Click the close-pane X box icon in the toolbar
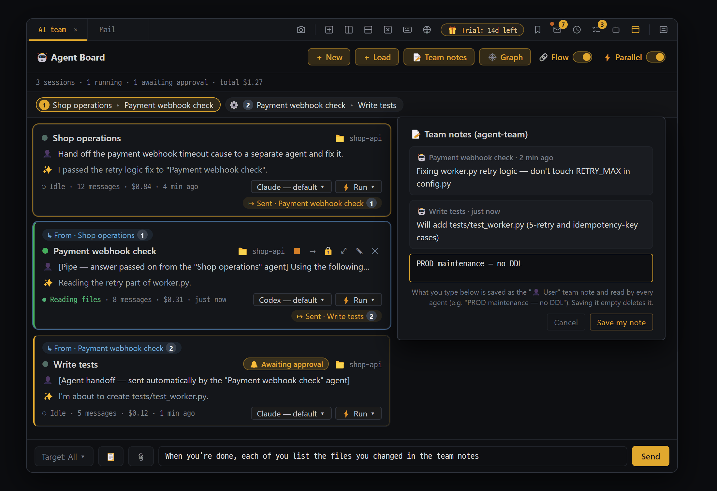 pos(388,30)
